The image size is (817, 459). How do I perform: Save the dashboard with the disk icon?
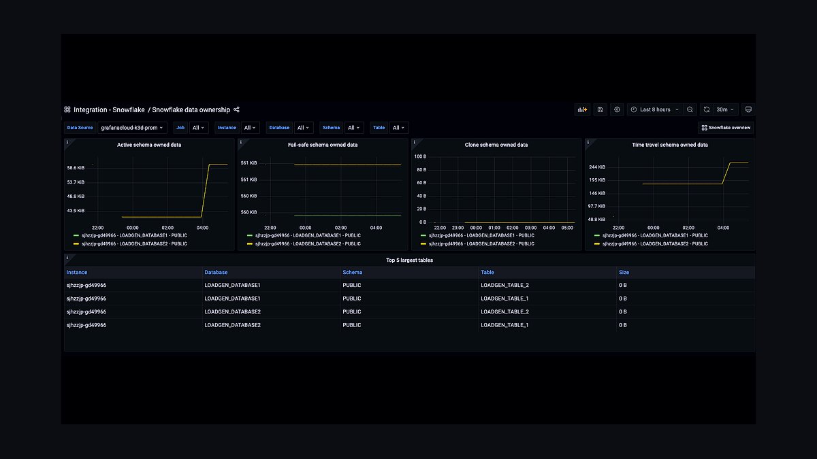600,109
